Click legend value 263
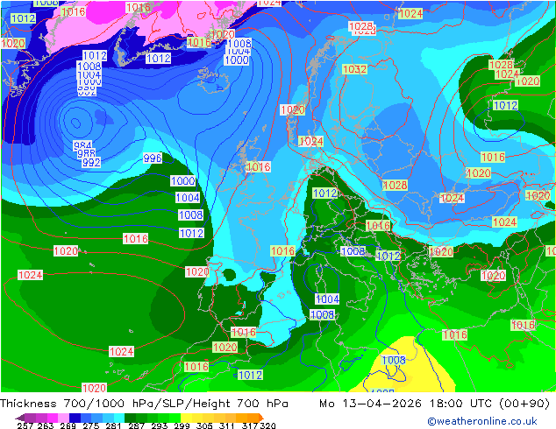This screenshot has height=429, width=556. [46, 425]
